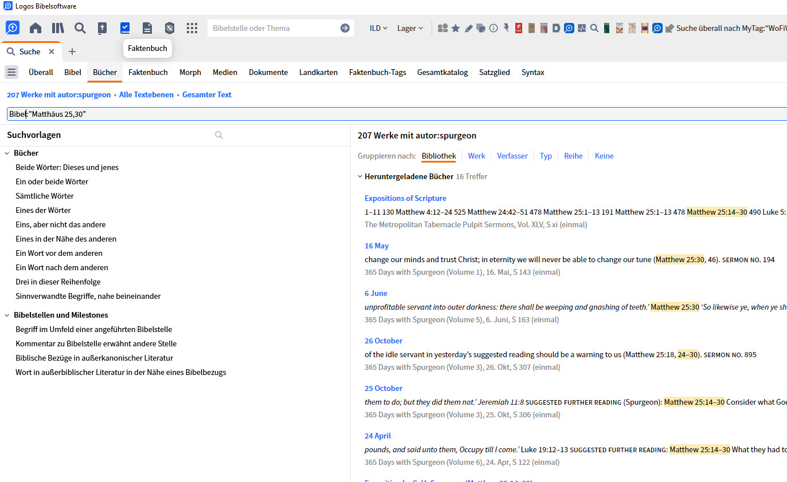This screenshot has width=787, height=482.
Task: Group results by Verfasser
Action: 512,156
